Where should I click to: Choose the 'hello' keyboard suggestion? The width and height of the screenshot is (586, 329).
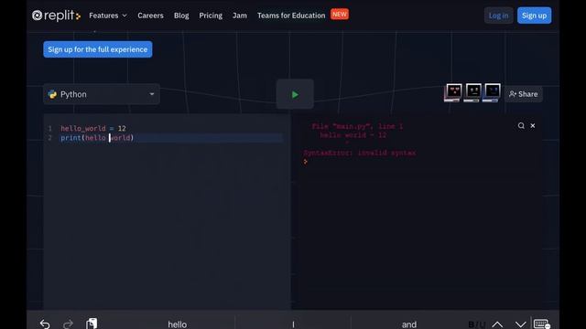tap(177, 324)
